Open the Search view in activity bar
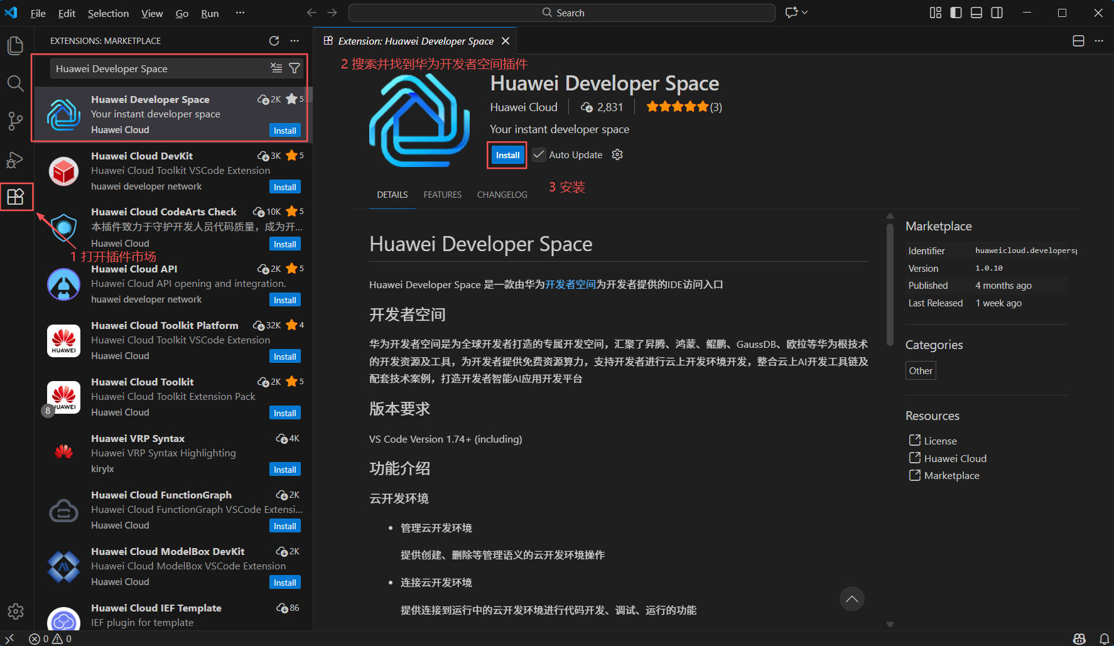The width and height of the screenshot is (1114, 646). [15, 83]
